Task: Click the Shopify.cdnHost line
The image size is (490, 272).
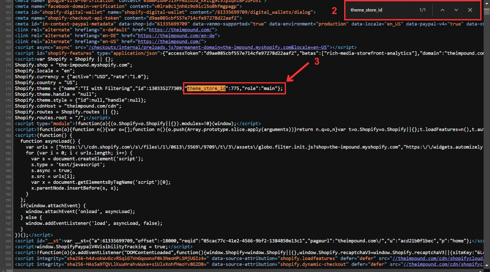Action: point(68,106)
